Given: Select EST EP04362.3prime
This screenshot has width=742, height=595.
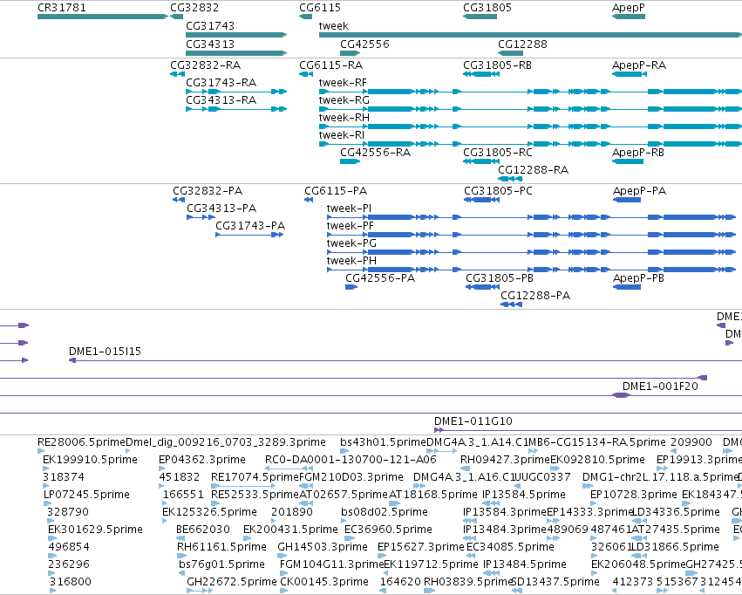Looking at the screenshot, I should coord(161,468).
